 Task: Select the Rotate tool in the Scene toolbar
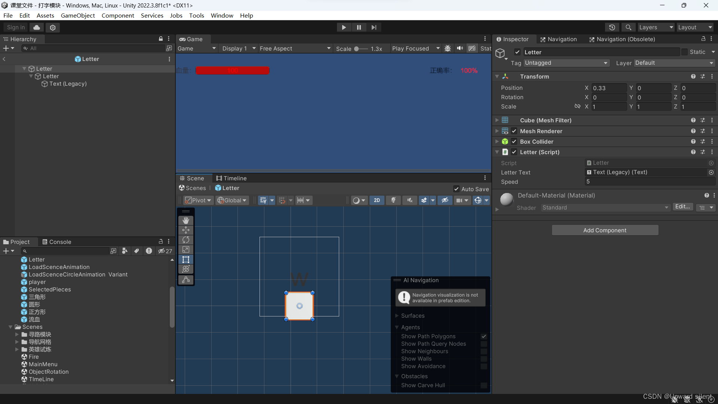click(186, 240)
